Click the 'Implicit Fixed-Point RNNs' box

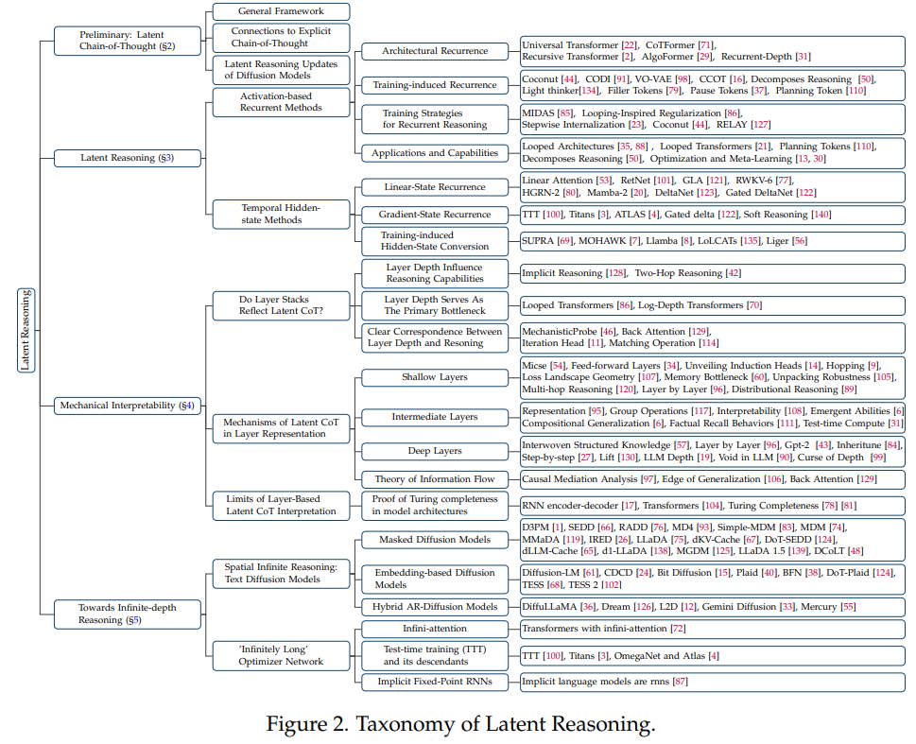click(435, 682)
